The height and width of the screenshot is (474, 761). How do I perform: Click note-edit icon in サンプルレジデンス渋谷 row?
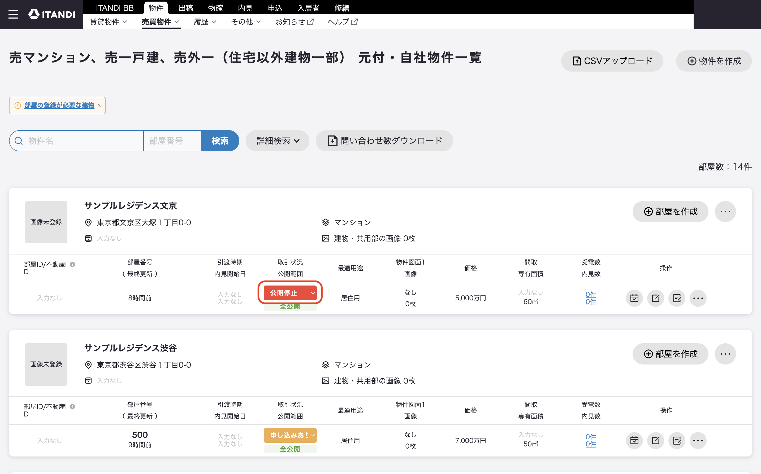(677, 440)
